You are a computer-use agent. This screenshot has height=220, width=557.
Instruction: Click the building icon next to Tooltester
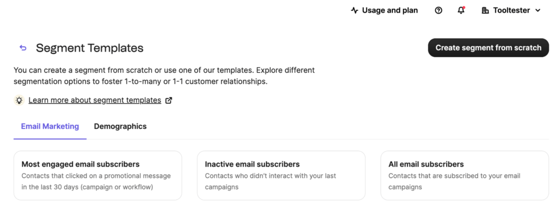(485, 10)
